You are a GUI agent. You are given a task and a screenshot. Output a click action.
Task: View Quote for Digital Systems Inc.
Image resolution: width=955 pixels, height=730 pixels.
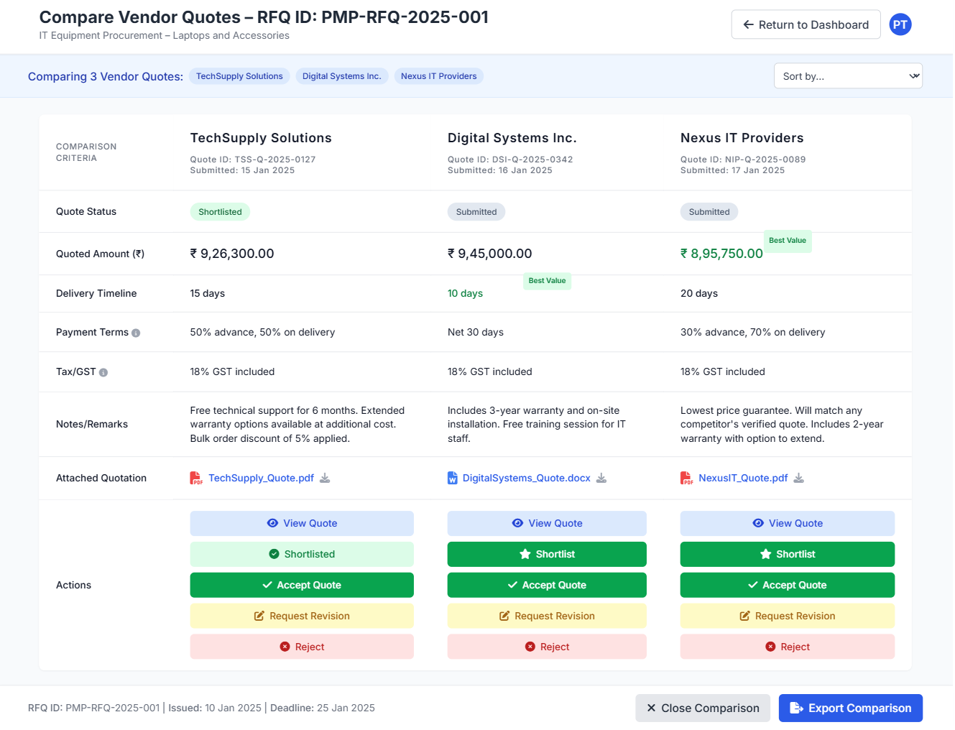547,524
